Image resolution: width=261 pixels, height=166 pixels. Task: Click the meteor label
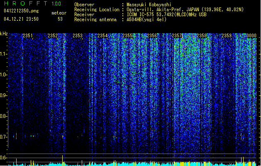point(59,13)
